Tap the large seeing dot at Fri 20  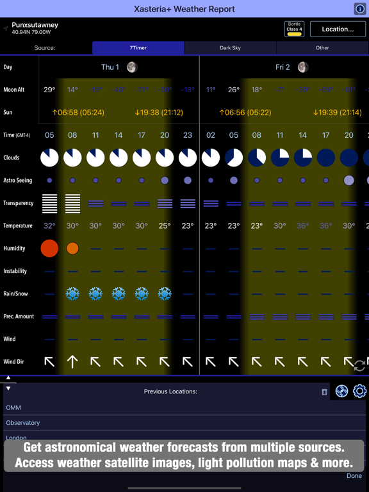click(x=349, y=180)
